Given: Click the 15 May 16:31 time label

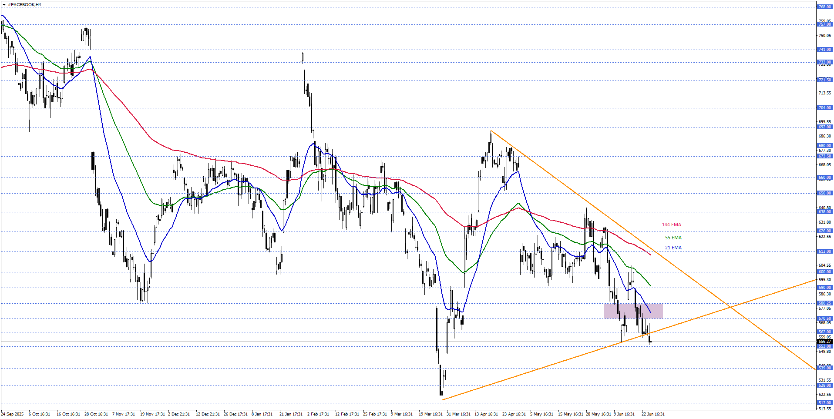Looking at the screenshot, I should click(570, 414).
